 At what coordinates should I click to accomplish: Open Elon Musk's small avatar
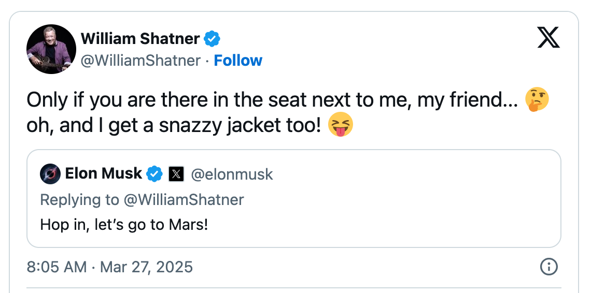point(50,174)
